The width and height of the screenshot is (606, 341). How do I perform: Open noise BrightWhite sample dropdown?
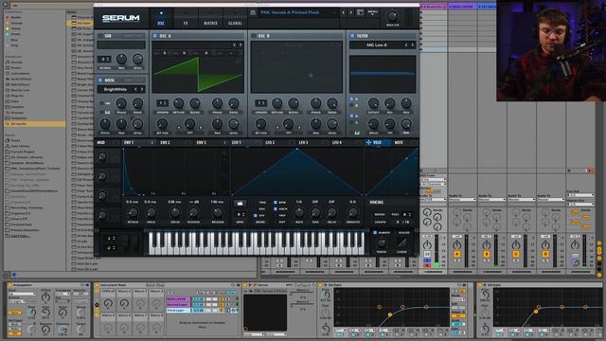(x=116, y=89)
